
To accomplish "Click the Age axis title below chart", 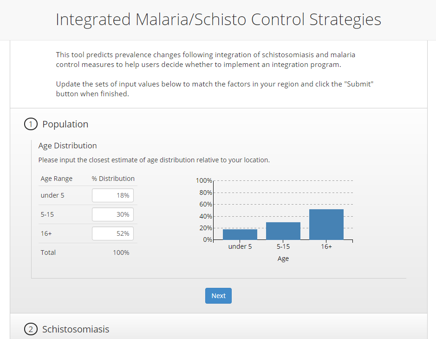I will pyautogui.click(x=283, y=259).
